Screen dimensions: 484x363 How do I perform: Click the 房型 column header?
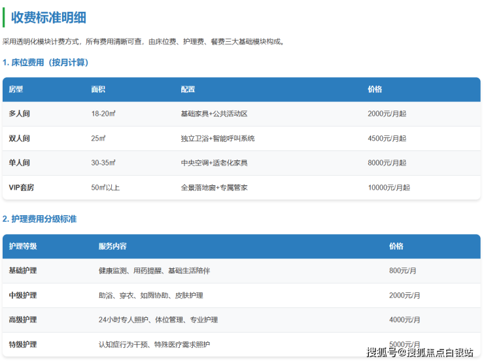pyautogui.click(x=16, y=90)
